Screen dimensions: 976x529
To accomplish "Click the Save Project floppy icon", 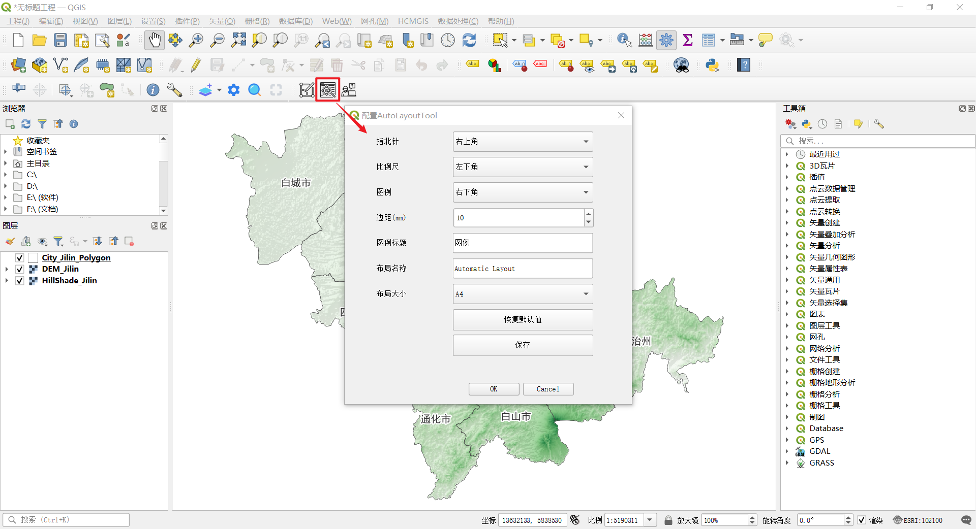I will point(60,40).
